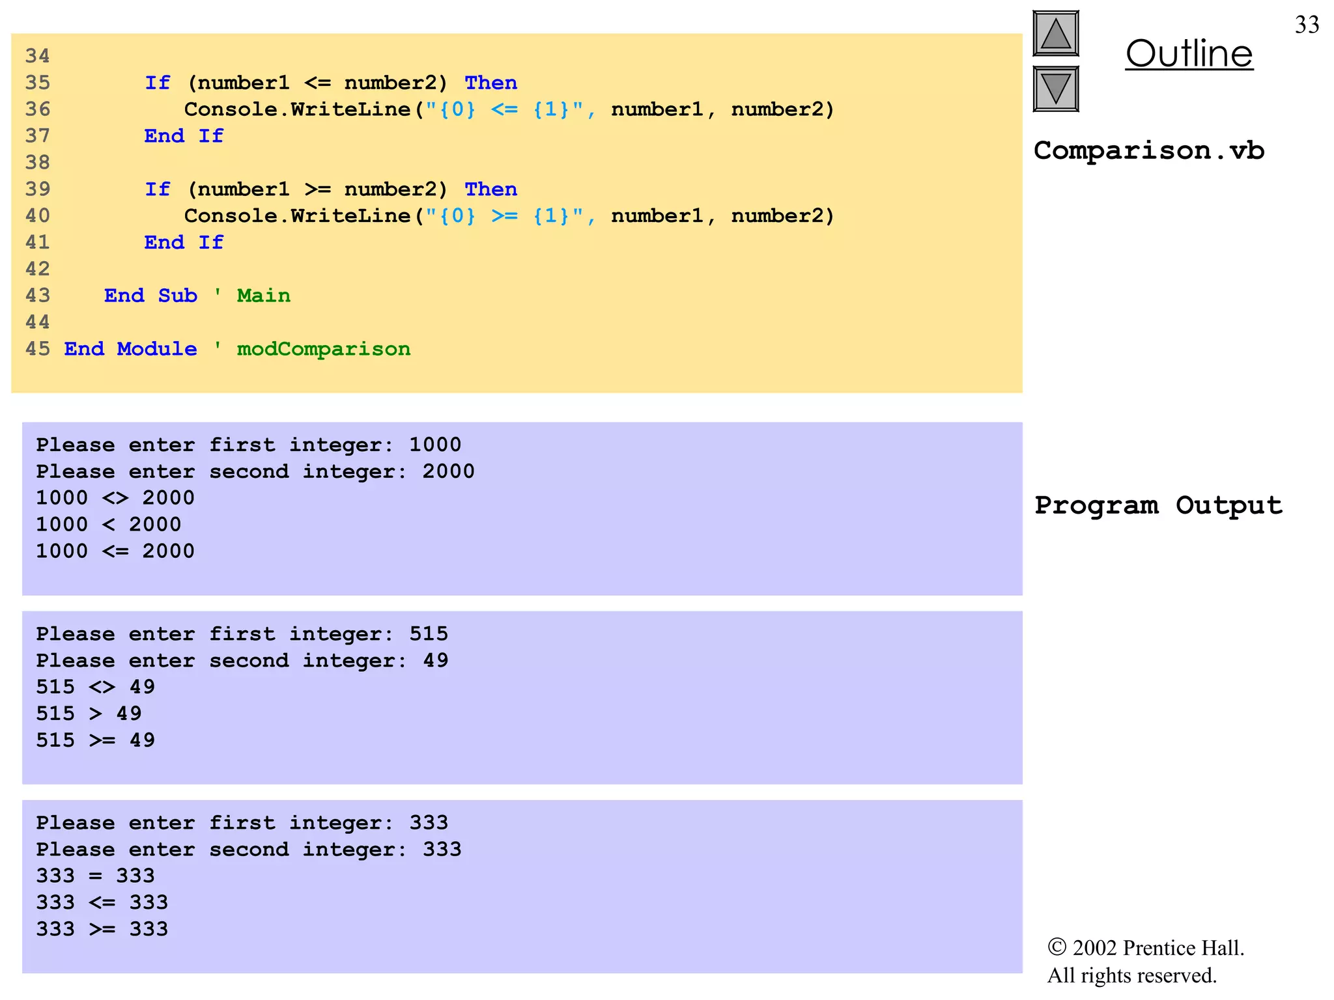Screen dimensions: 1334x1000
Task: Click output line '333 = 333'
Action: [96, 876]
